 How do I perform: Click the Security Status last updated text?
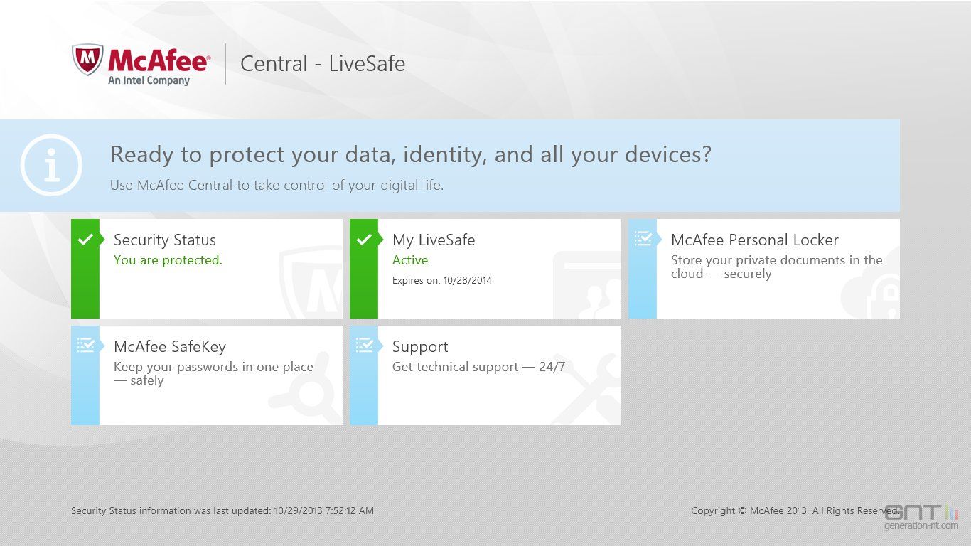222,510
